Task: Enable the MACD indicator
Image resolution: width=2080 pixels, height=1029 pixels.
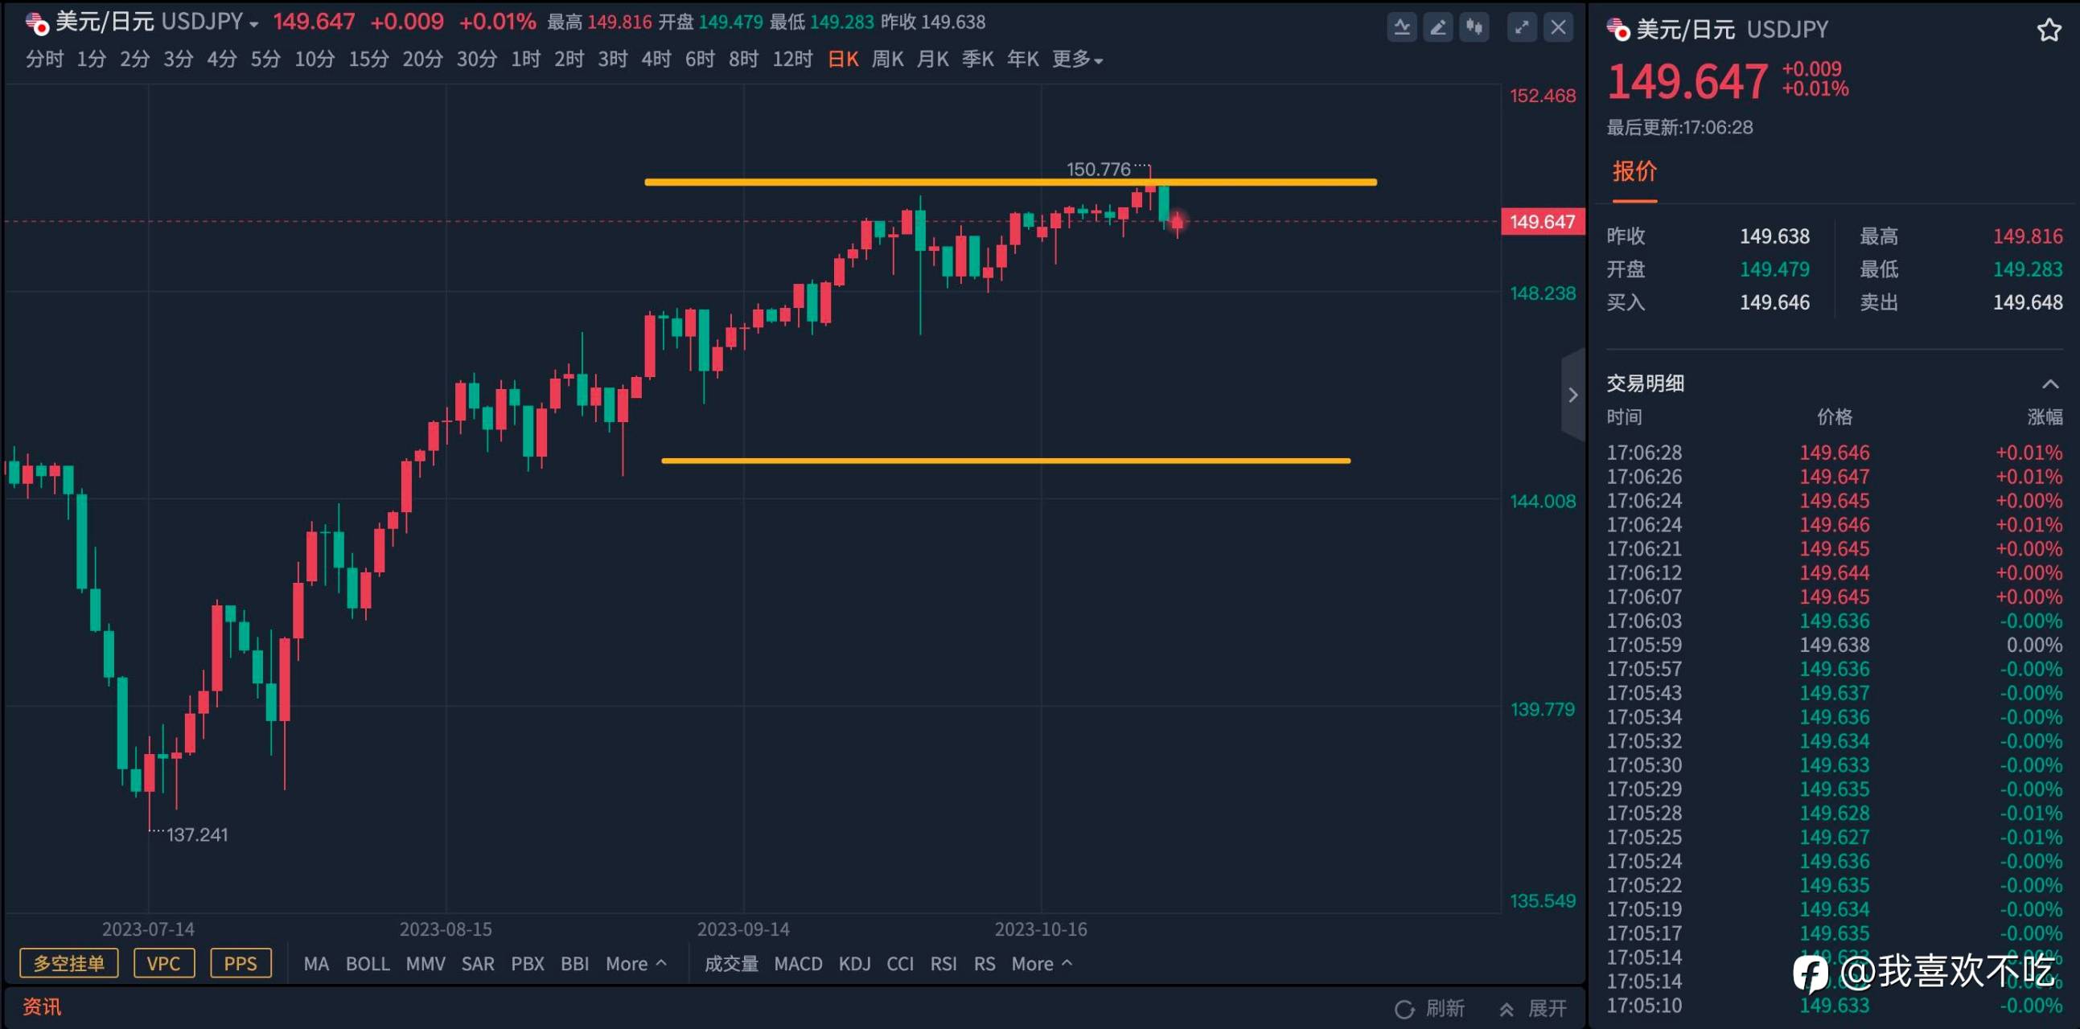Action: [798, 964]
